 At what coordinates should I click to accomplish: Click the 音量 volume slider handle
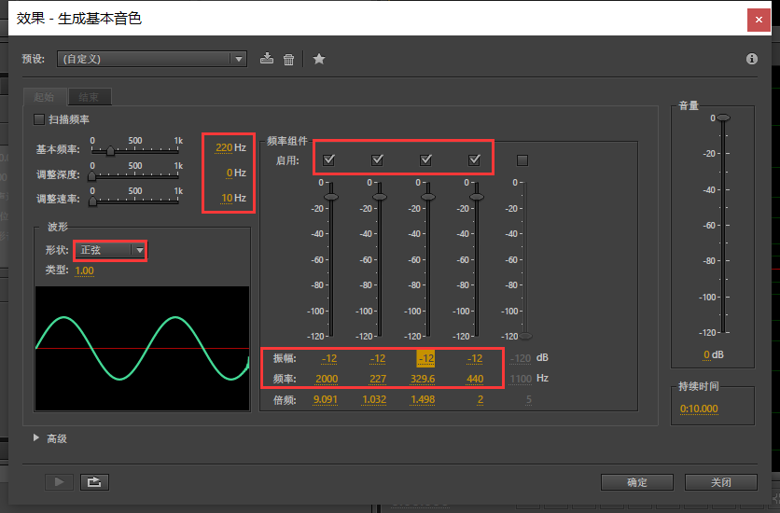[x=723, y=118]
